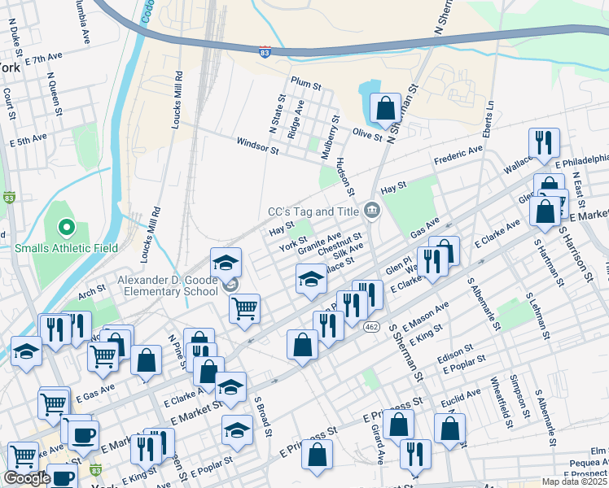Click the S Lehman St street label
The image size is (609, 488).
point(538,316)
